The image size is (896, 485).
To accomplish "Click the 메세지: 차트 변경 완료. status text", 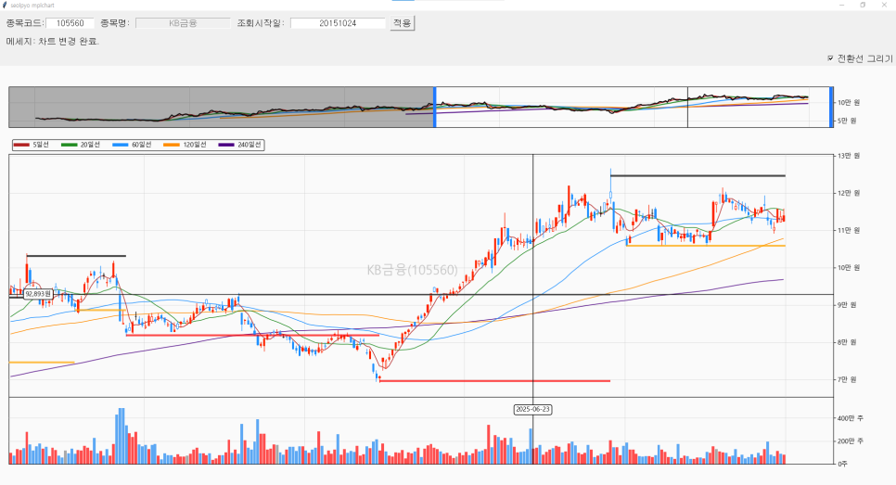I will (53, 42).
